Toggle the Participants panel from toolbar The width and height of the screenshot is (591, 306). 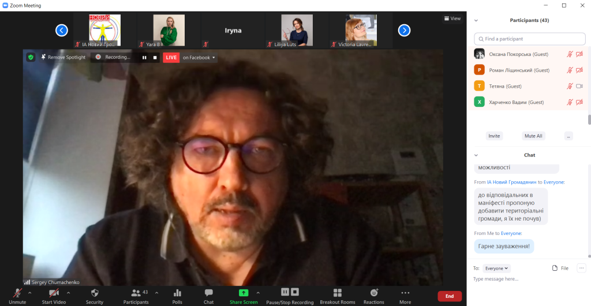click(x=136, y=293)
